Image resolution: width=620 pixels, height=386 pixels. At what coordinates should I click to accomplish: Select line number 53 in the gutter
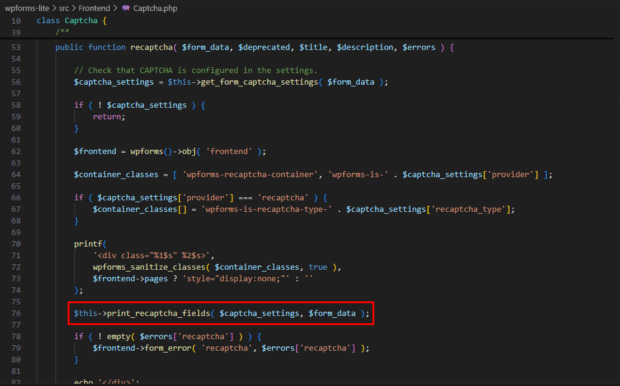16,47
